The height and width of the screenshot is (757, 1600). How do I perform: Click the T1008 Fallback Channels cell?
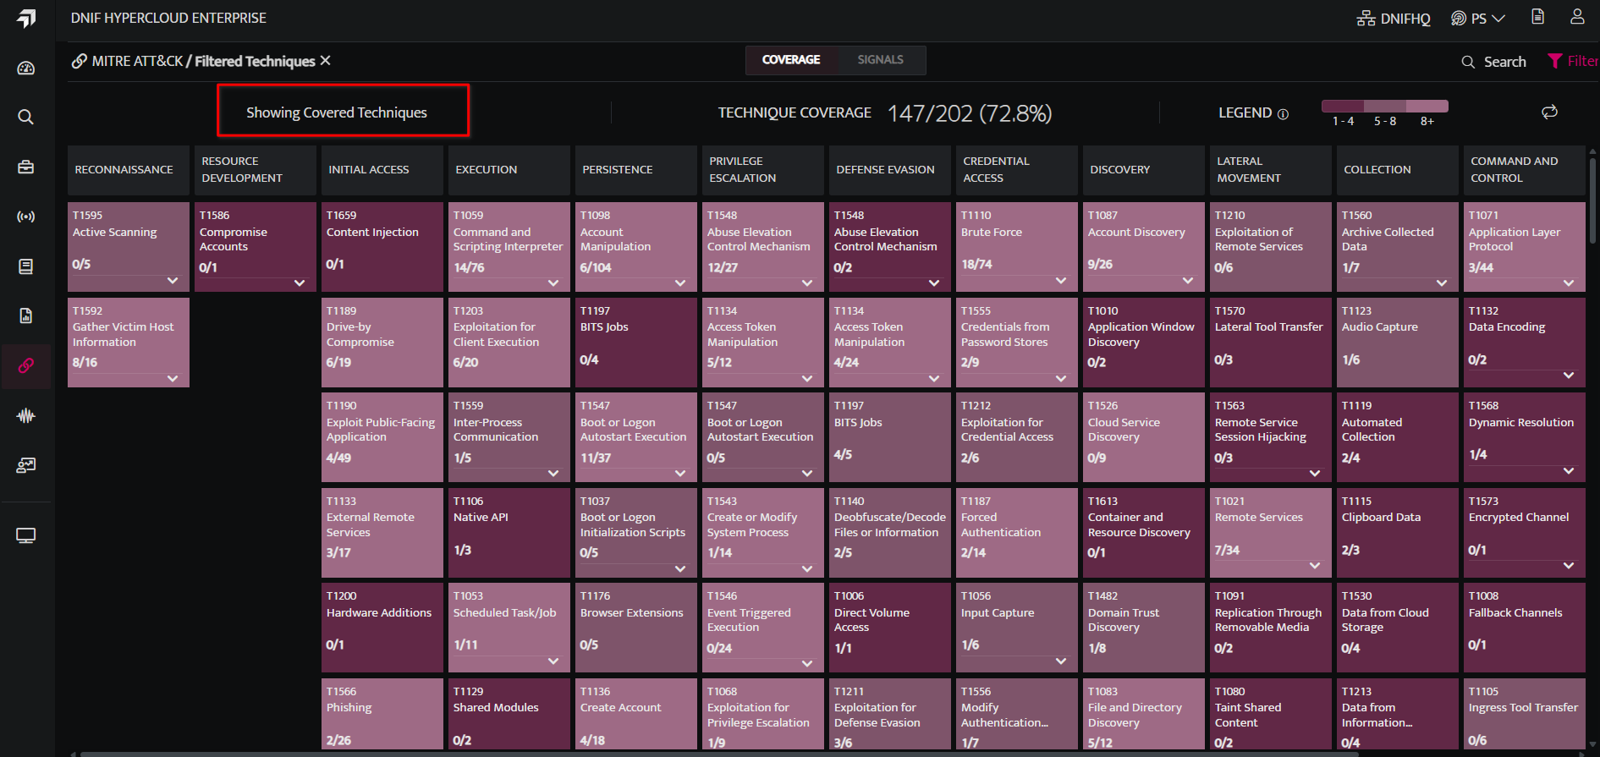coord(1525,628)
